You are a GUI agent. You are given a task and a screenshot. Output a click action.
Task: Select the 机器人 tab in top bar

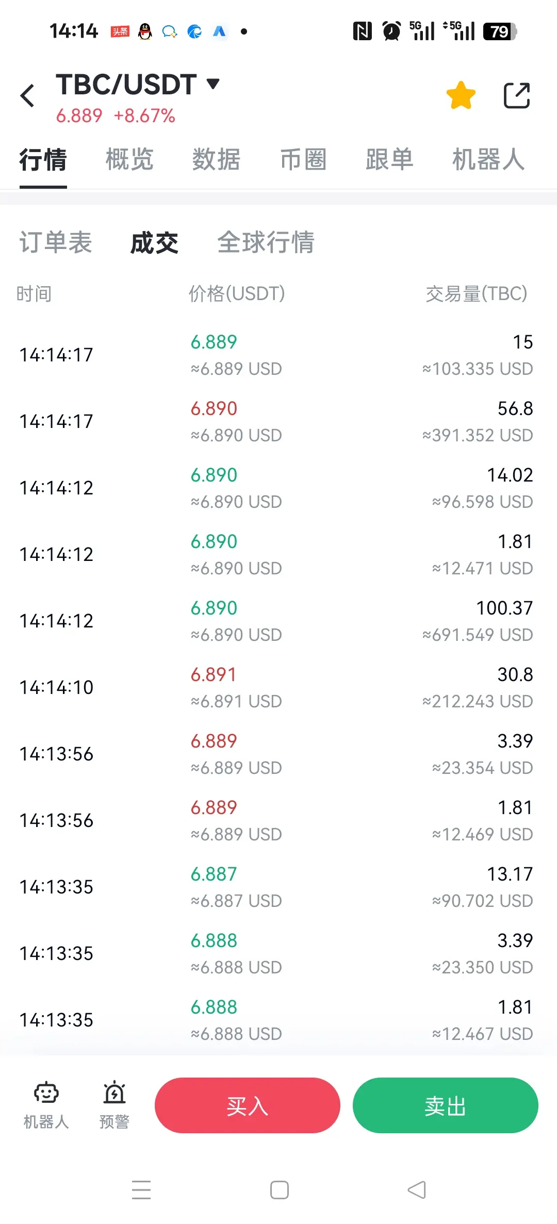pos(488,159)
